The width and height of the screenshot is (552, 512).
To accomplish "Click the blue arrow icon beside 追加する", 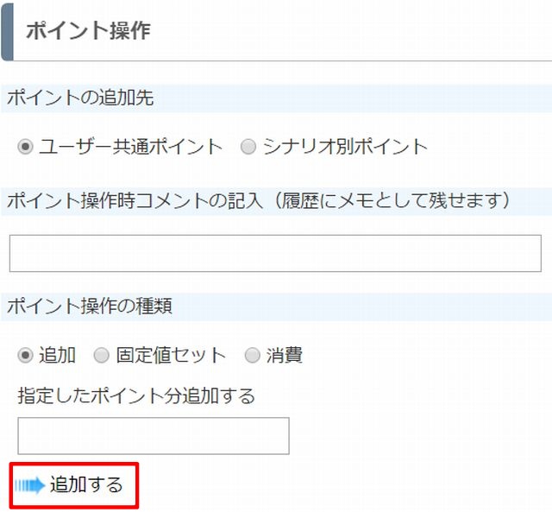I will point(29,485).
